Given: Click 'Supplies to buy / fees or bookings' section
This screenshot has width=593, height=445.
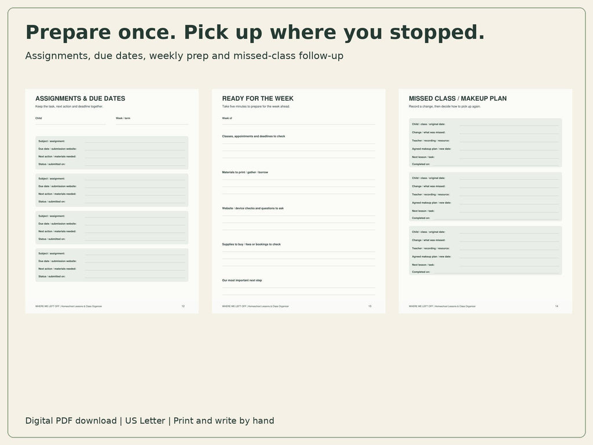Looking at the screenshot, I should 298,254.
